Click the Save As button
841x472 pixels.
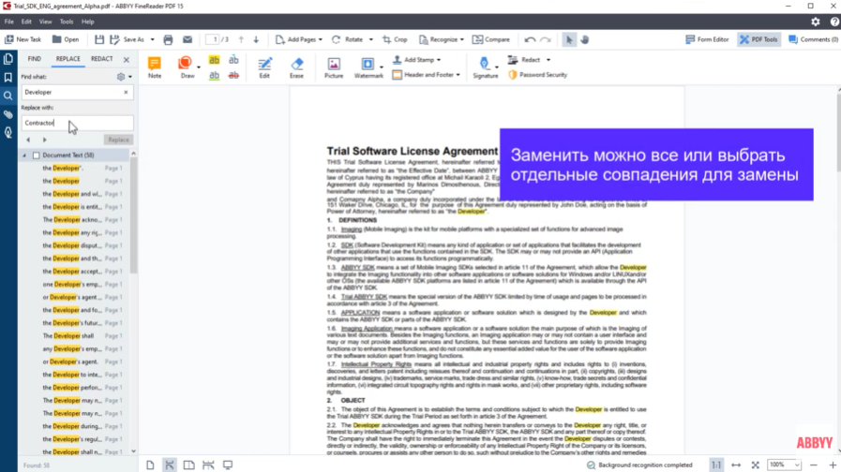click(x=128, y=39)
